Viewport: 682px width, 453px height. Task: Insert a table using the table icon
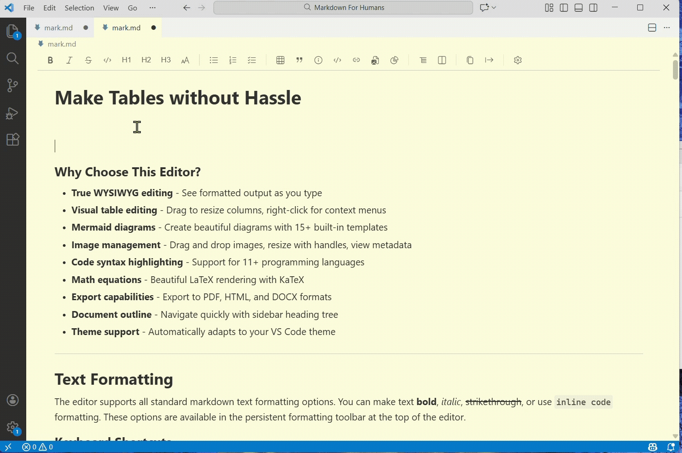click(280, 60)
